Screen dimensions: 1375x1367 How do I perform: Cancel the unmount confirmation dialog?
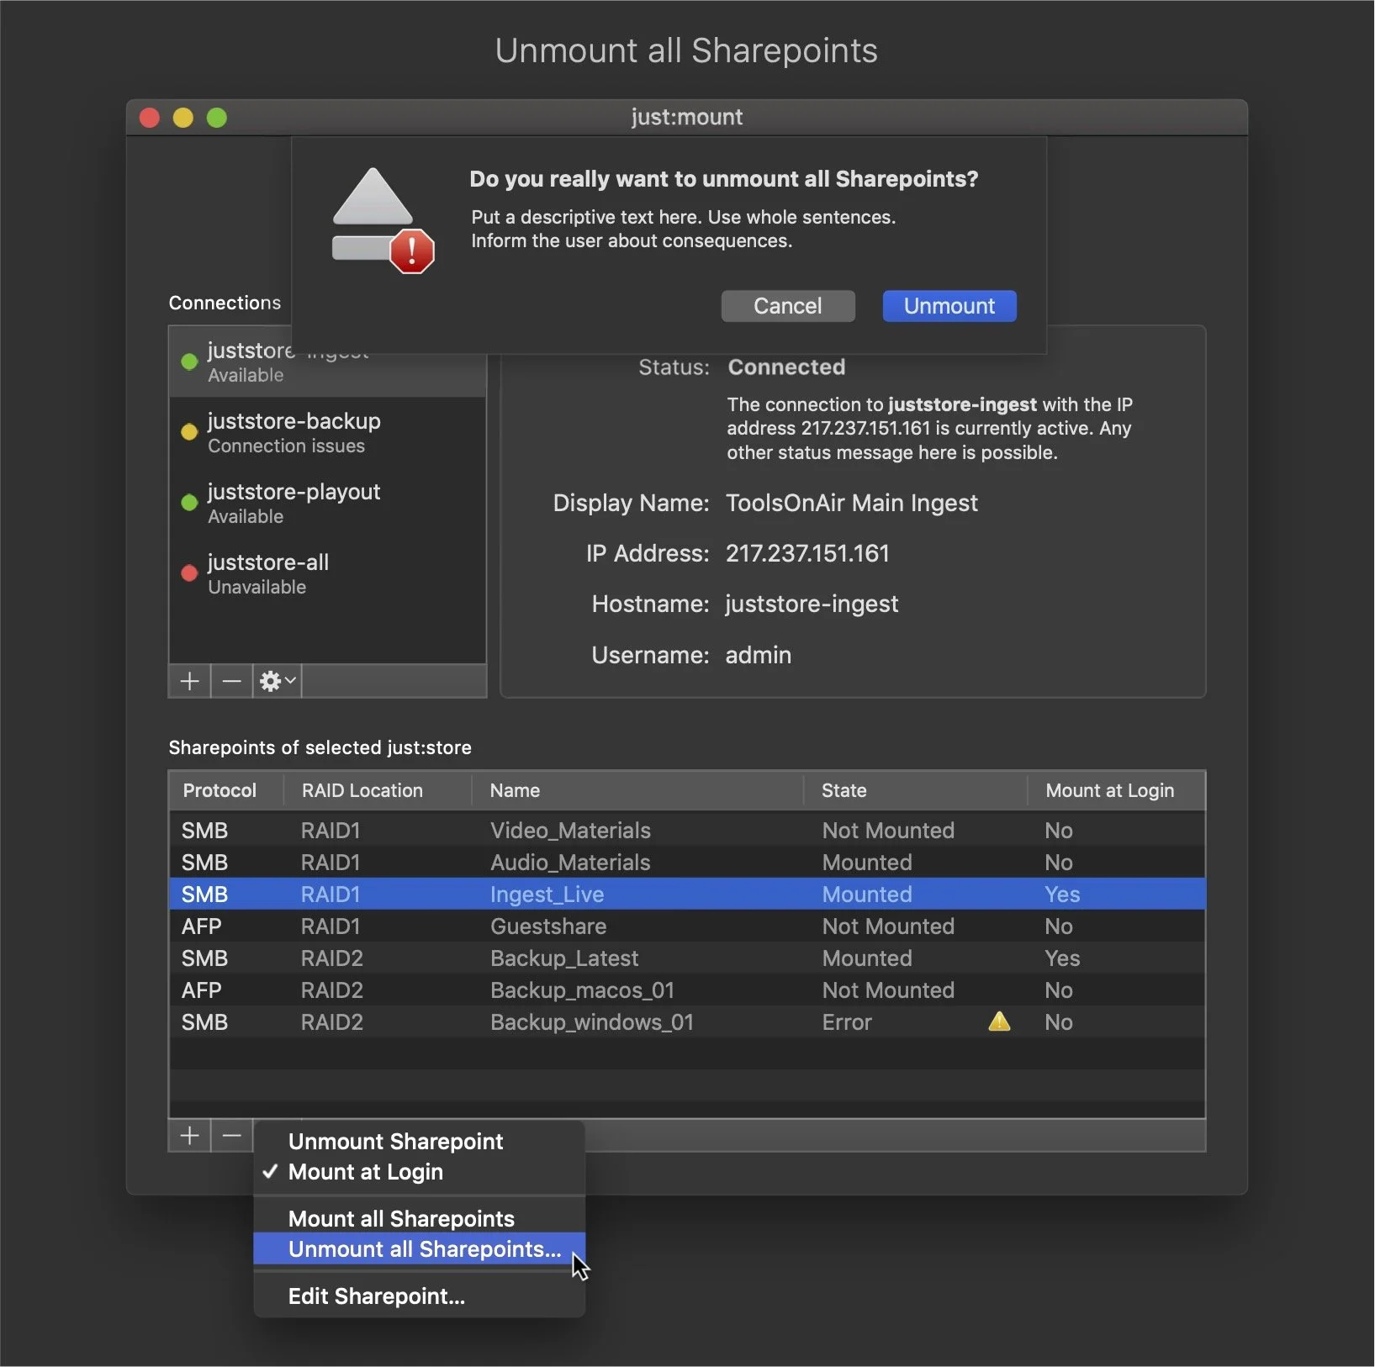788,306
